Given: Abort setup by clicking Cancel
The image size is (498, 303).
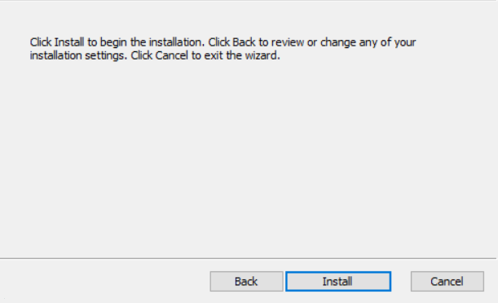Looking at the screenshot, I should coord(447,281).
